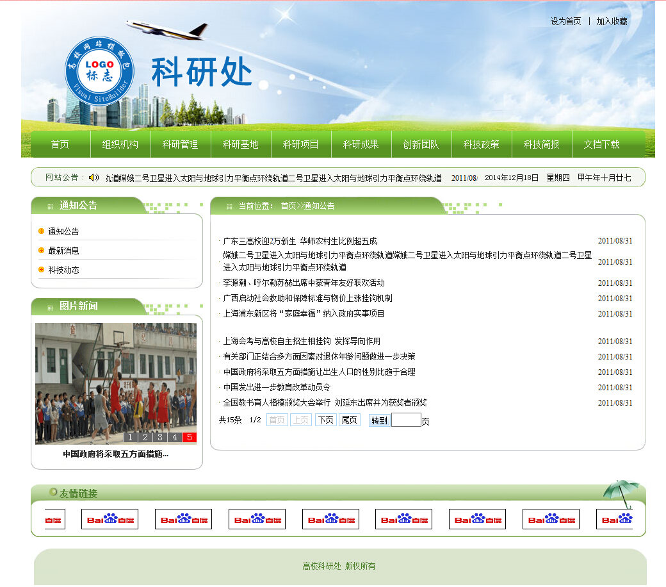Open 科技简报 navigation item

pyautogui.click(x=542, y=145)
